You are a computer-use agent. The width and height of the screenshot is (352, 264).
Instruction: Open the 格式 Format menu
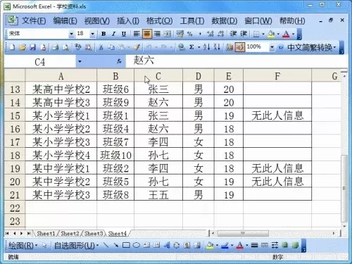coord(159,21)
